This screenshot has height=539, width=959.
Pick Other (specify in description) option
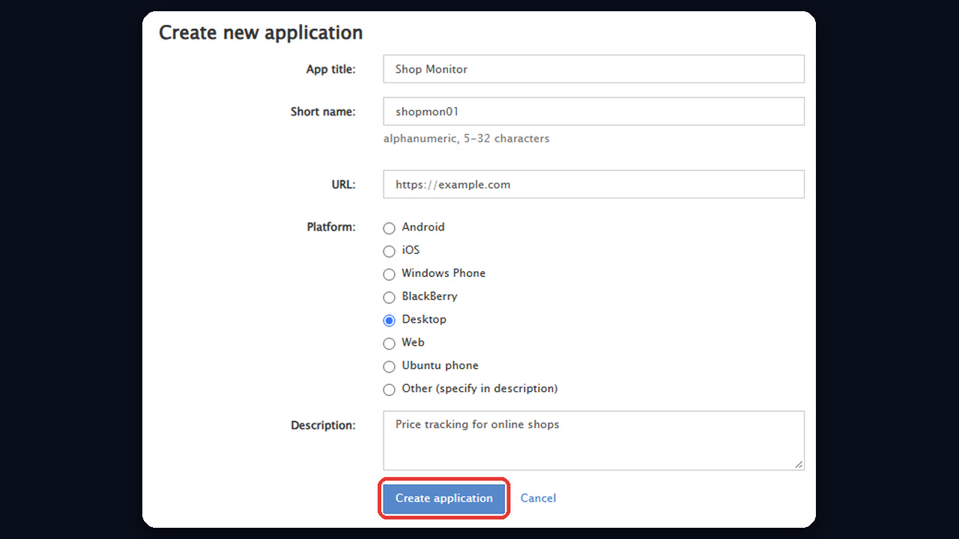point(389,390)
